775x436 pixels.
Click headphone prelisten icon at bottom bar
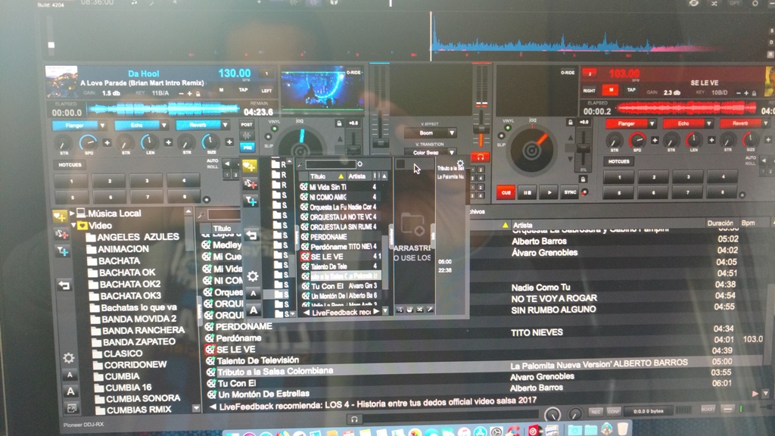(354, 419)
